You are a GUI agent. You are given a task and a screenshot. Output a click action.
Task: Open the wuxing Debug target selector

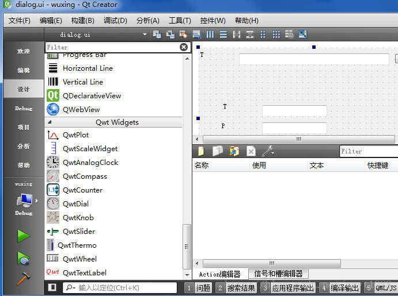pos(24,199)
